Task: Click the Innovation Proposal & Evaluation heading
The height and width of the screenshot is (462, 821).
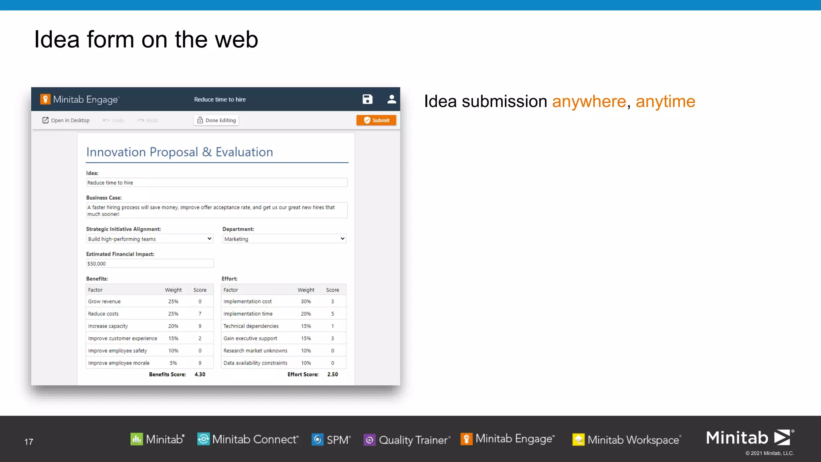Action: [180, 152]
